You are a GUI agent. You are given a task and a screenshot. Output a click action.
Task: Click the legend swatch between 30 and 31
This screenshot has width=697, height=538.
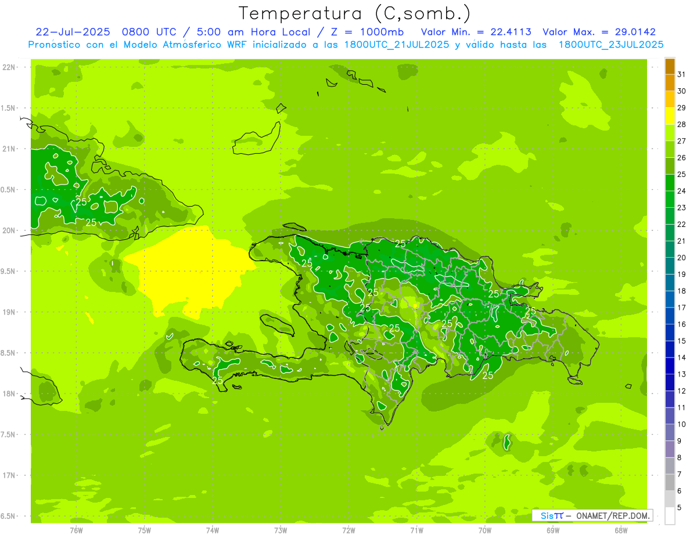click(x=670, y=83)
